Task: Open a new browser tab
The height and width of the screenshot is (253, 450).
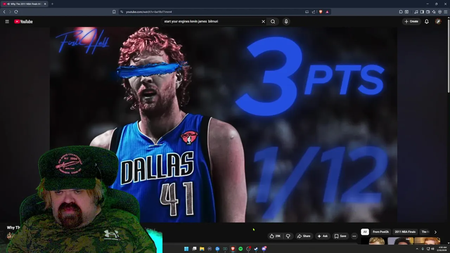Action: (x=52, y=4)
